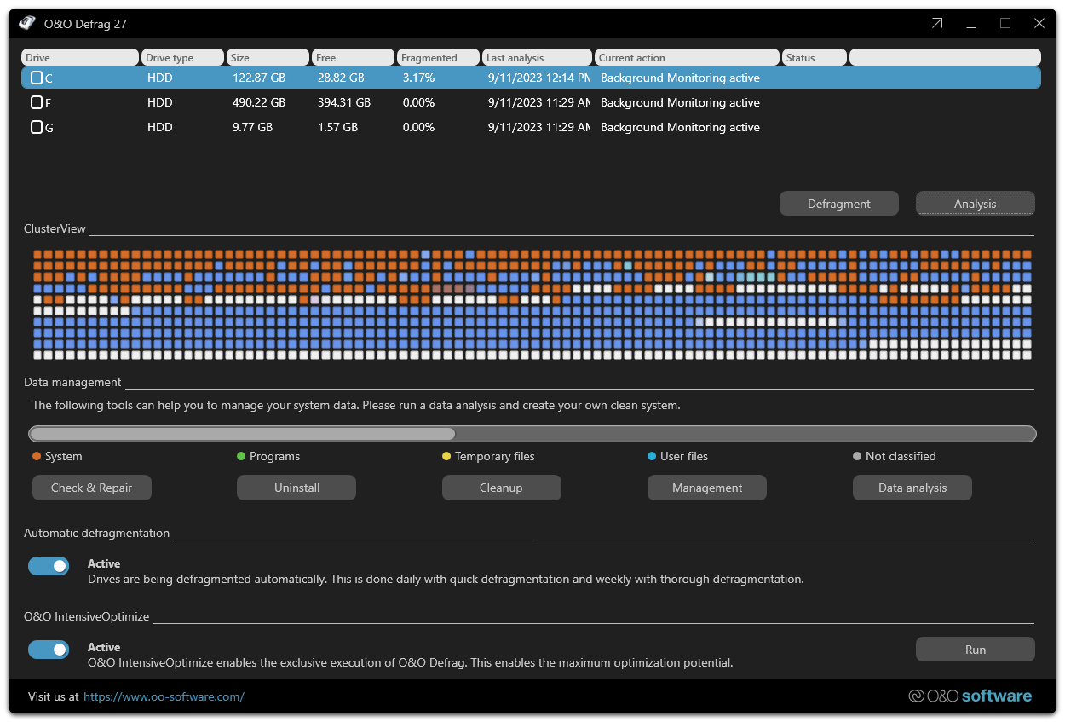Start an Analysis of the selected drive
The height and width of the screenshot is (722, 1065).
[975, 203]
